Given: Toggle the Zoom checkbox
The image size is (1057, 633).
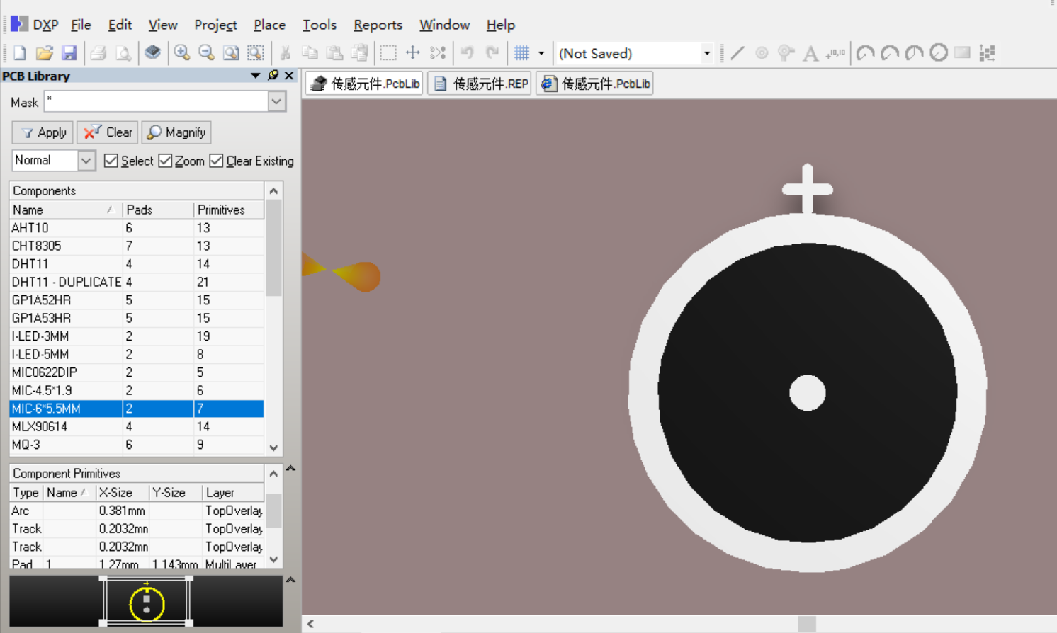Looking at the screenshot, I should (165, 161).
